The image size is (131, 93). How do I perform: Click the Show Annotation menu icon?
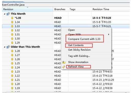click(x=64, y=62)
